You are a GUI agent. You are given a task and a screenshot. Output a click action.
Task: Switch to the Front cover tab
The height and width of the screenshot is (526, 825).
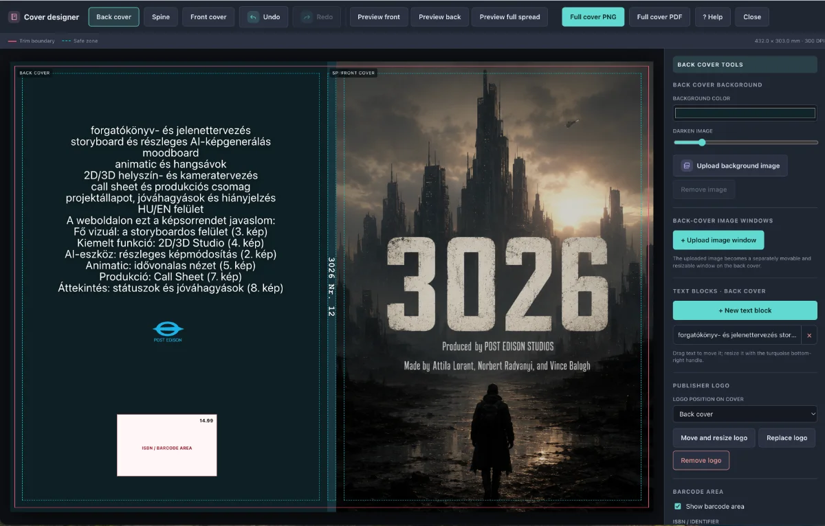click(208, 17)
